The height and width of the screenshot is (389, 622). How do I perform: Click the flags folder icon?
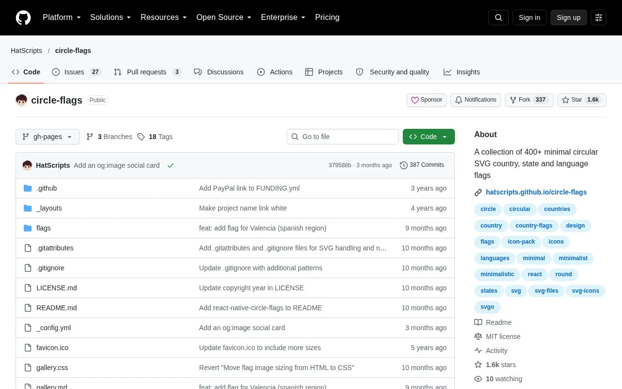coord(28,228)
